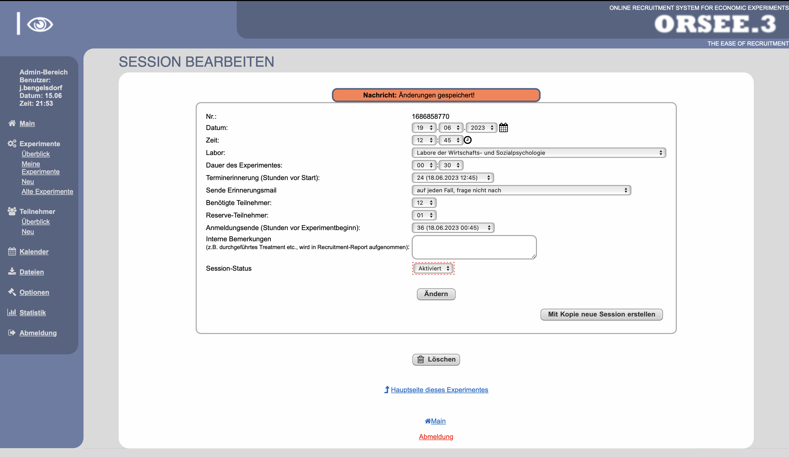The image size is (789, 457).
Task: Click the clock time picker icon
Action: coord(468,140)
